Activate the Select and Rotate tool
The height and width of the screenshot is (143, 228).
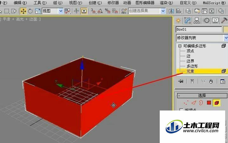[30, 11]
